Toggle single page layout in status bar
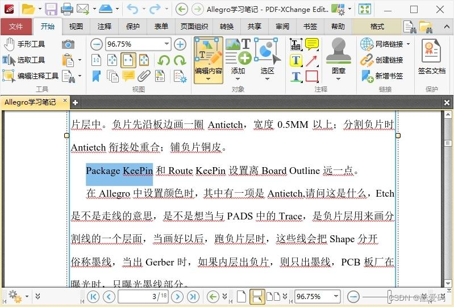The height and width of the screenshot is (307, 454). pyautogui.click(x=241, y=297)
